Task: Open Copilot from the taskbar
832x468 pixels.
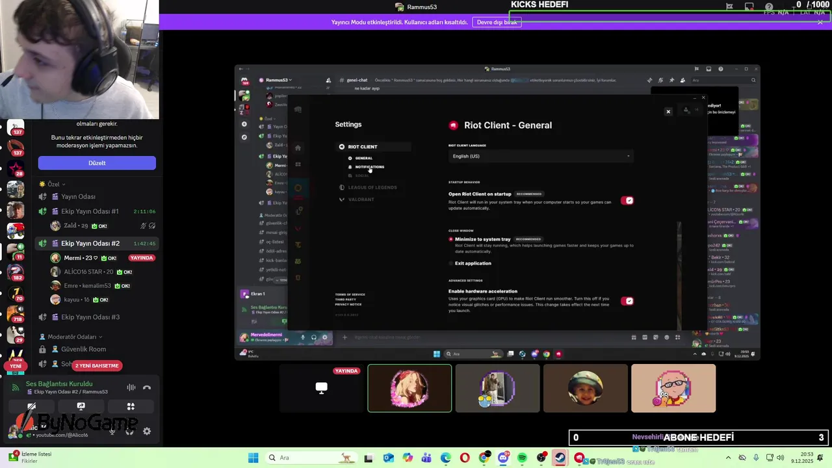Action: tap(408, 458)
